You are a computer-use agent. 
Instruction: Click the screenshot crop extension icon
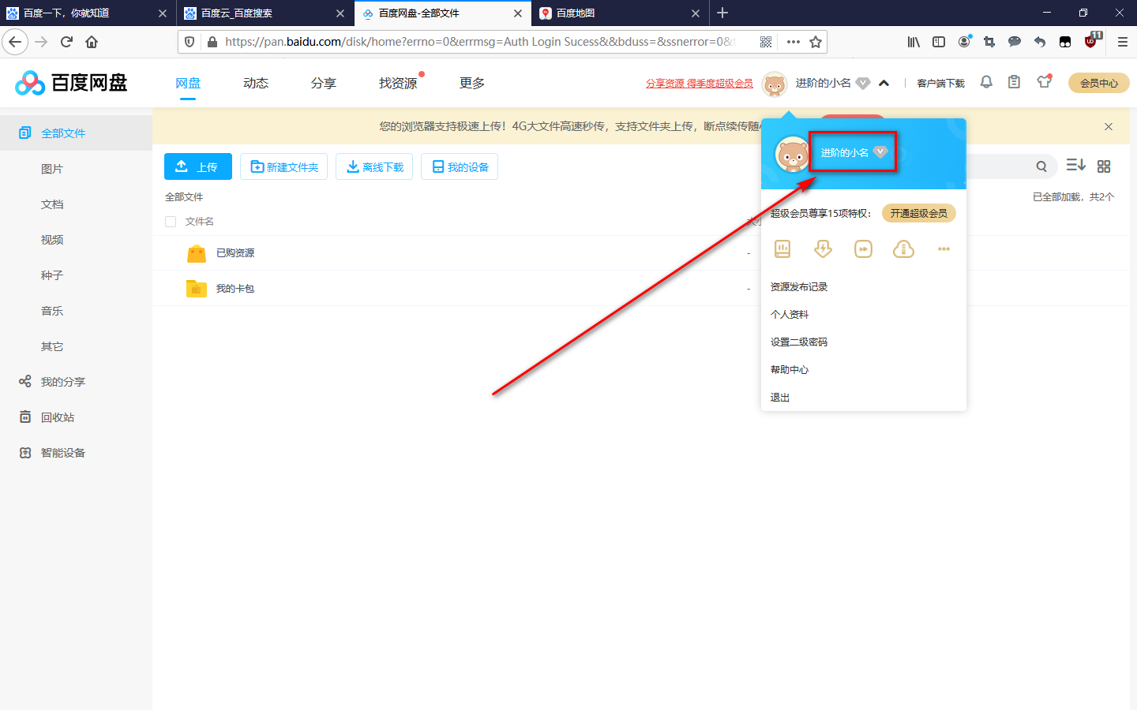(989, 42)
